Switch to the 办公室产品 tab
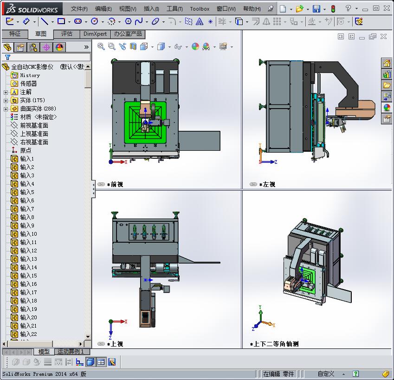 128,34
